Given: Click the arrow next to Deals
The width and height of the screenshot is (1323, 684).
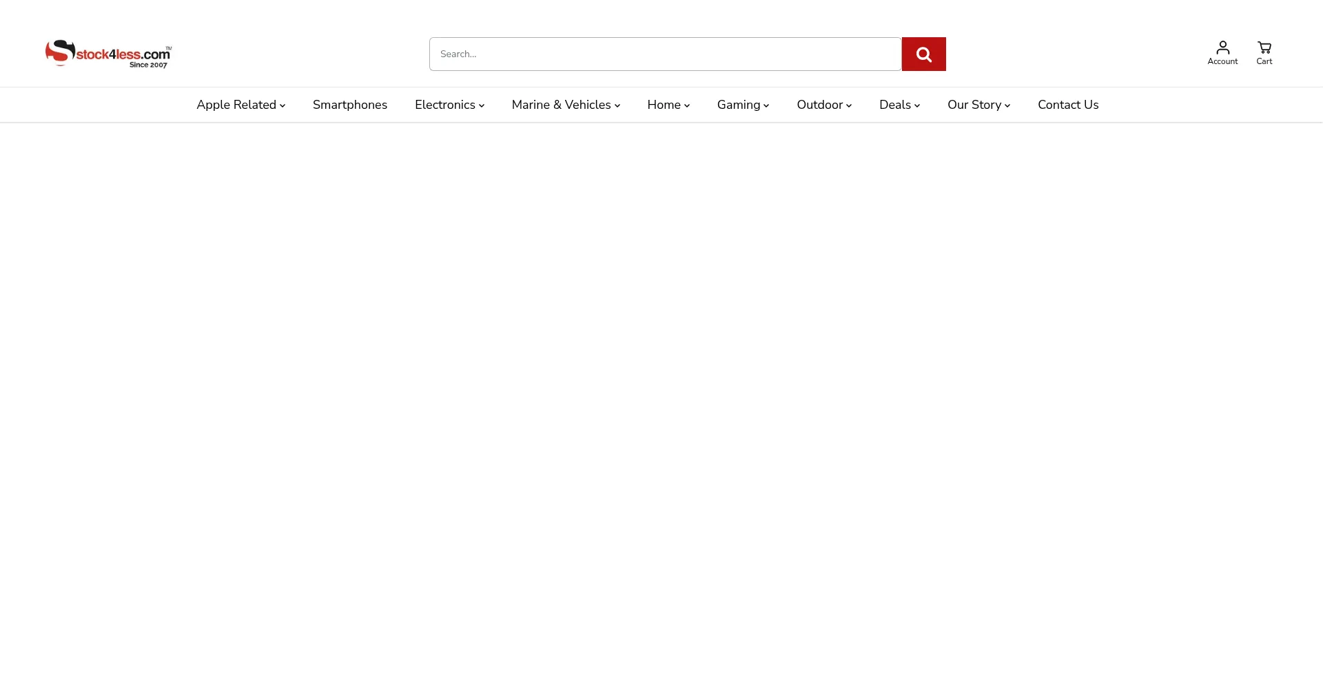Looking at the screenshot, I should coord(917,105).
